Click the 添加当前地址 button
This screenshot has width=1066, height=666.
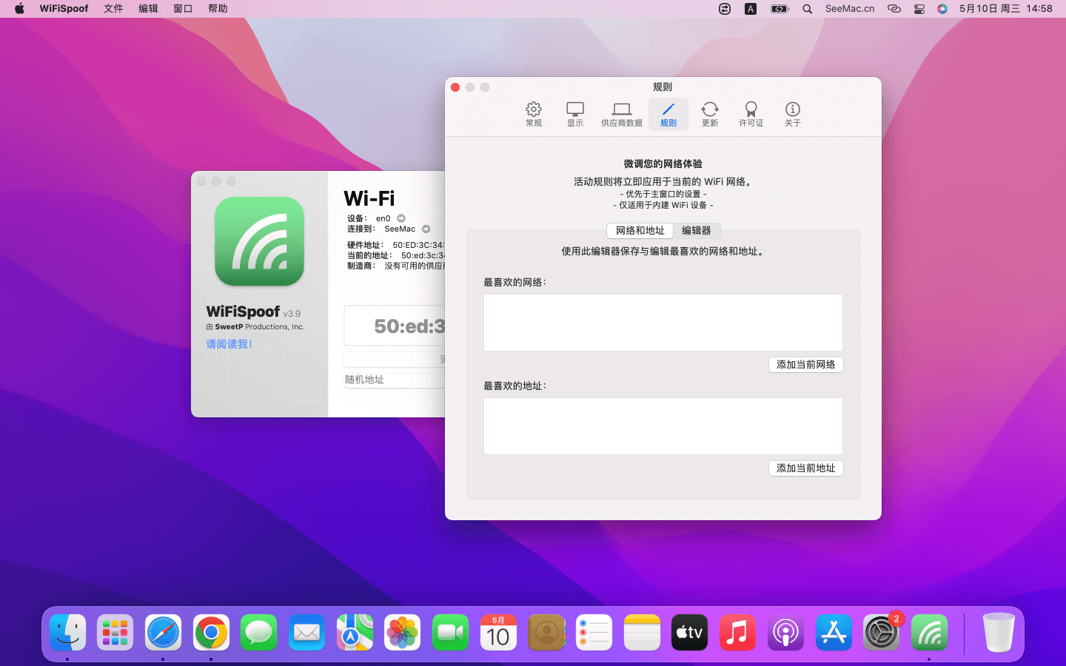click(805, 468)
